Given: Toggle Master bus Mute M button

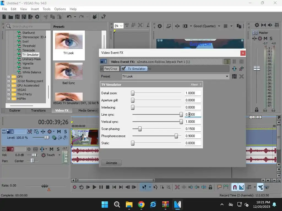Looking at the screenshot, I should point(265,38).
